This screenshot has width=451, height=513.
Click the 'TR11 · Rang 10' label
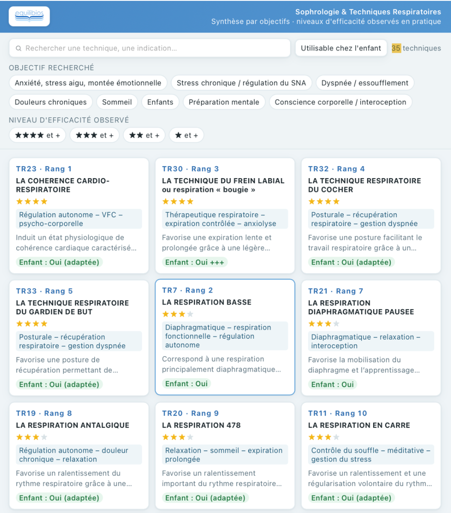(x=338, y=413)
